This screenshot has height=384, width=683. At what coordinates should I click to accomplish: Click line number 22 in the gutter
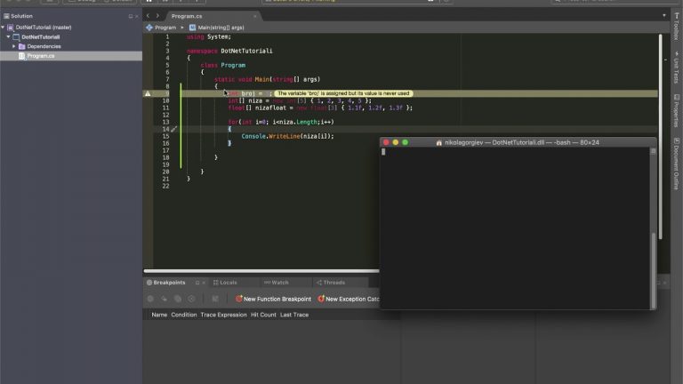click(165, 186)
